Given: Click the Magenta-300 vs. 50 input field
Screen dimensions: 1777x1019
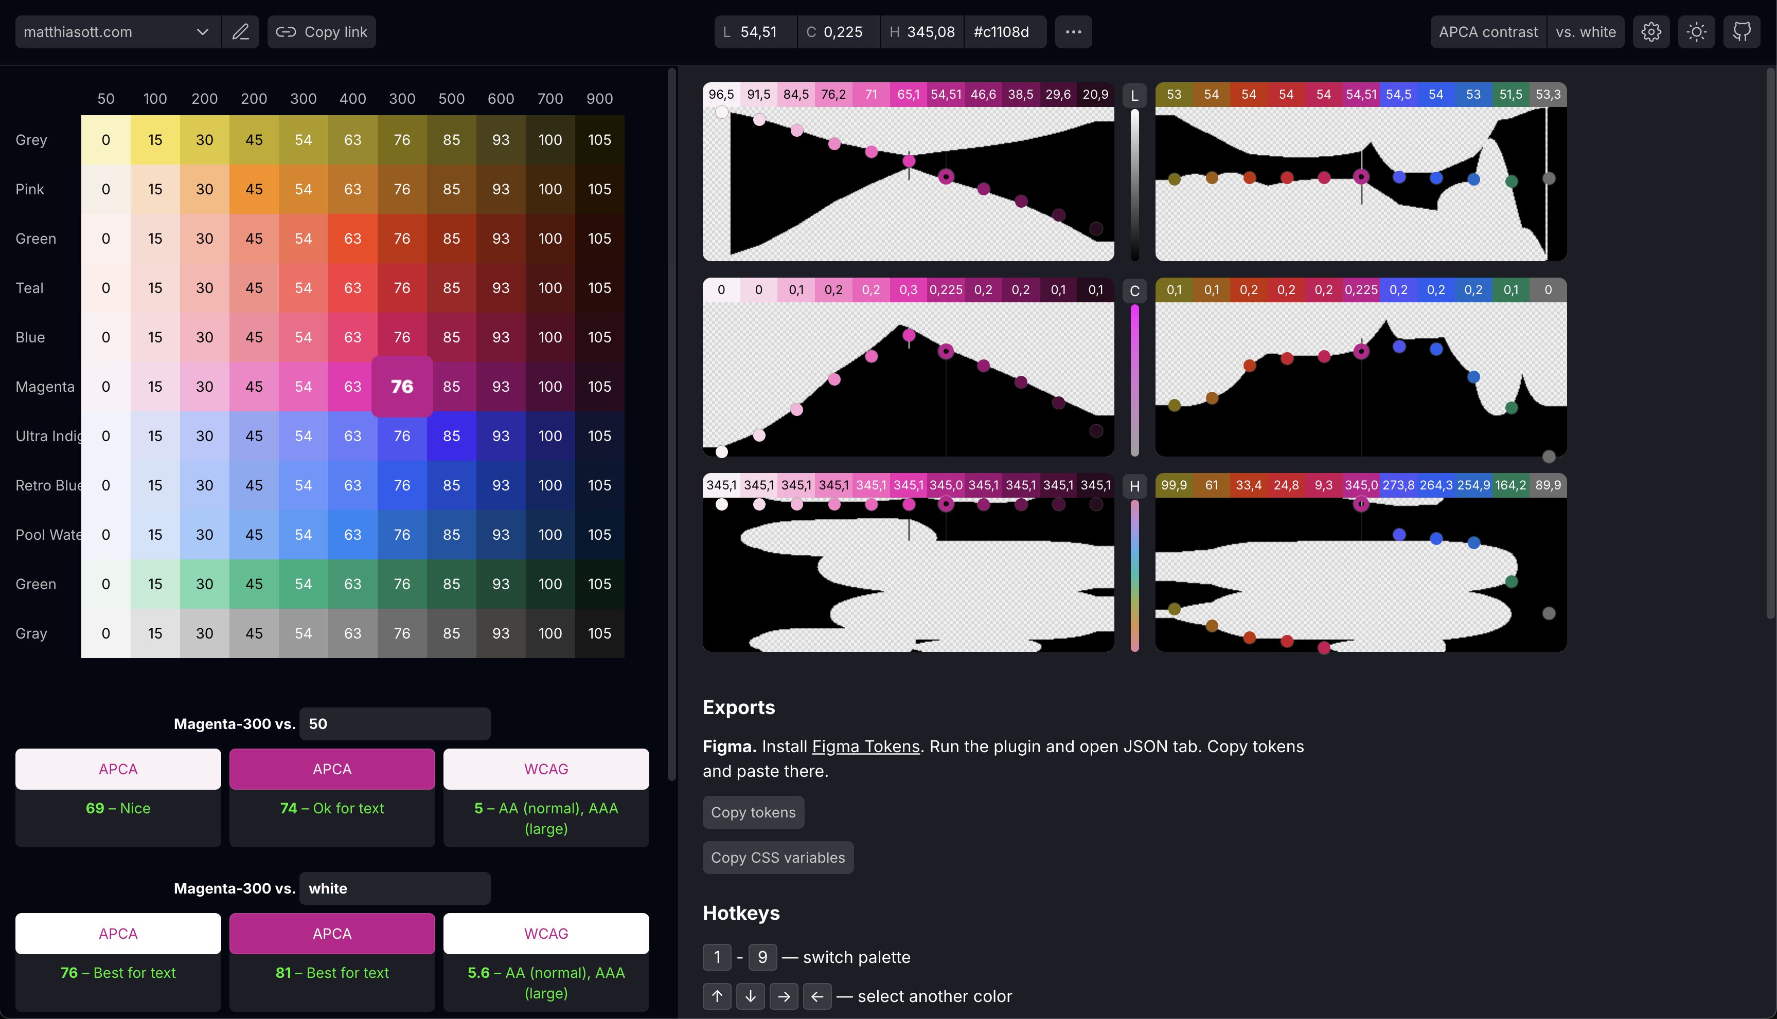Looking at the screenshot, I should [395, 724].
